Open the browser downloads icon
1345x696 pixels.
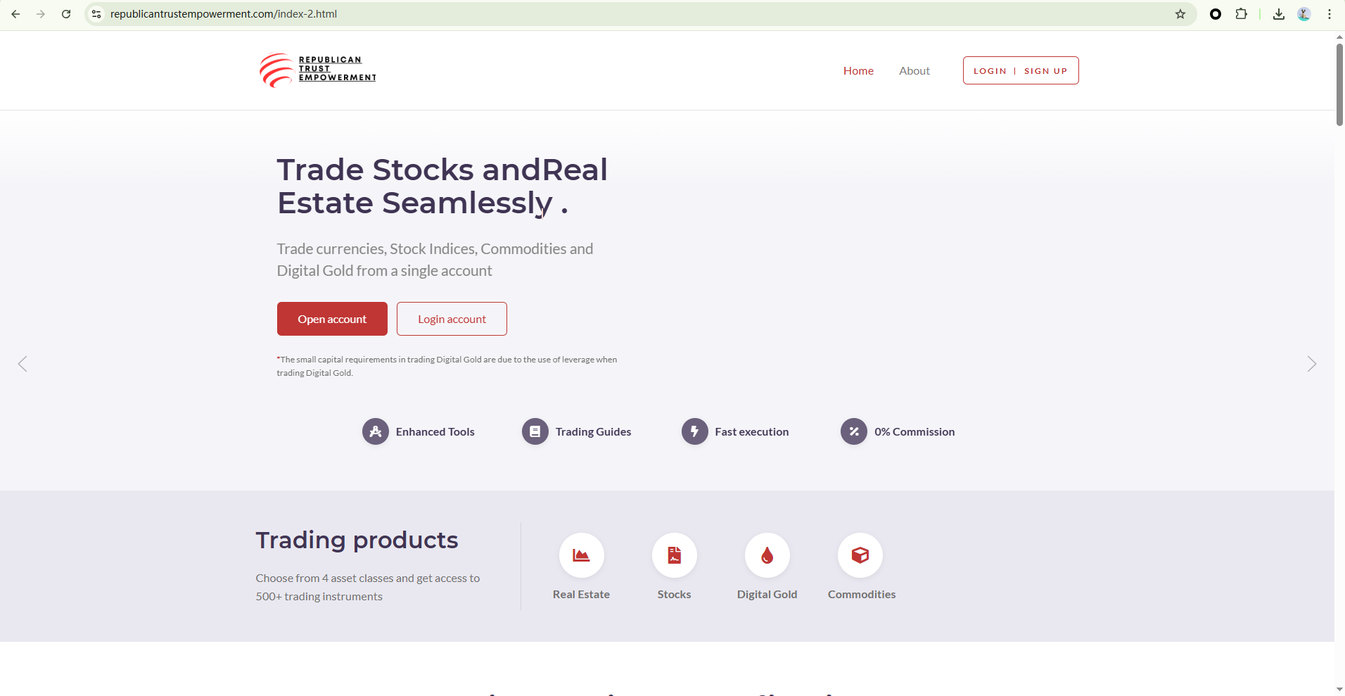pyautogui.click(x=1279, y=14)
